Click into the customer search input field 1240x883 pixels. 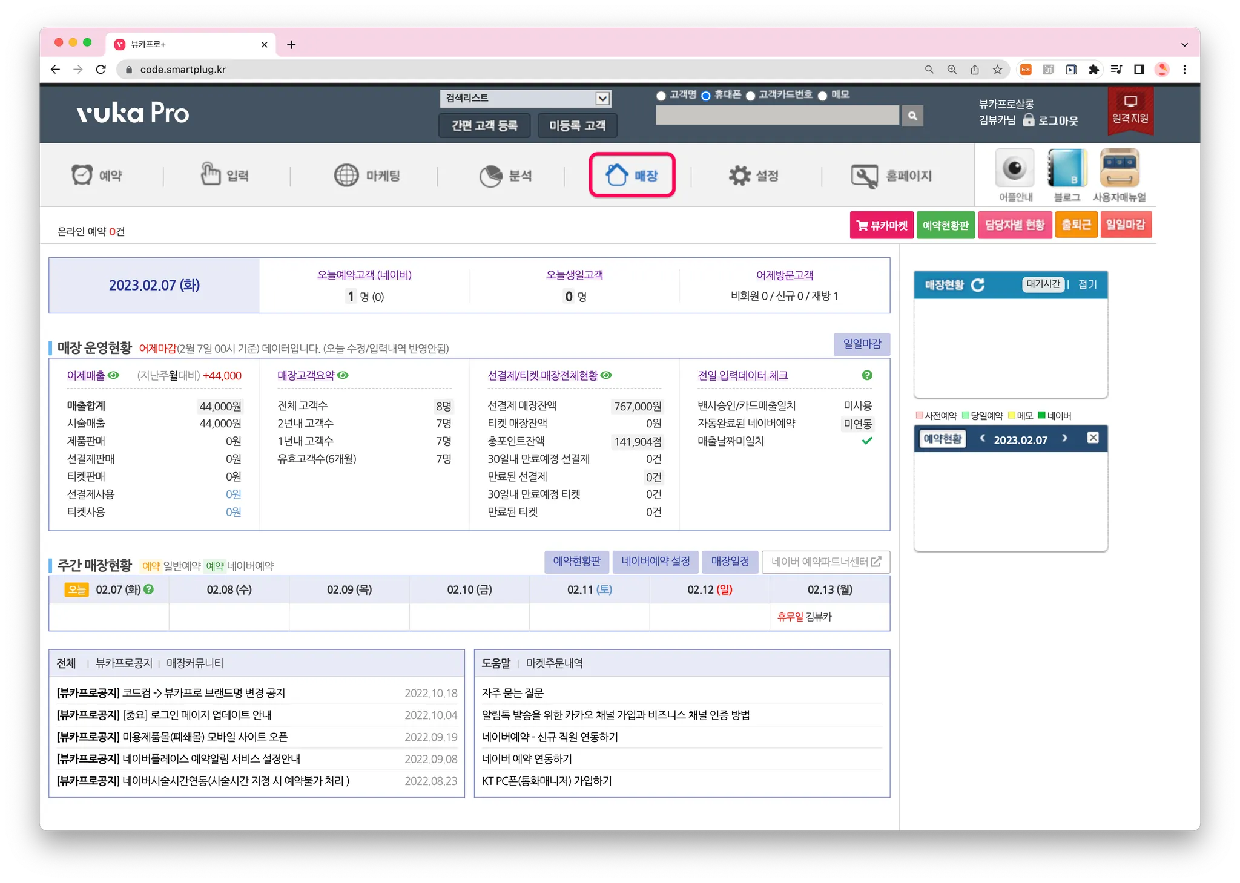(777, 116)
